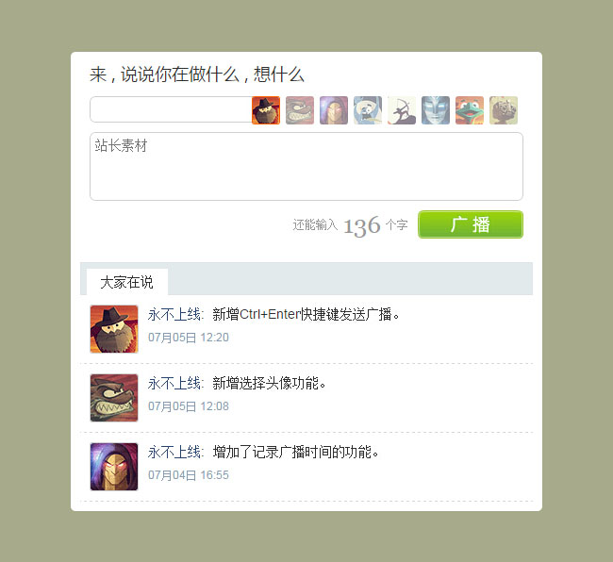
Task: Open 永不上线 username in third post
Action: (174, 452)
